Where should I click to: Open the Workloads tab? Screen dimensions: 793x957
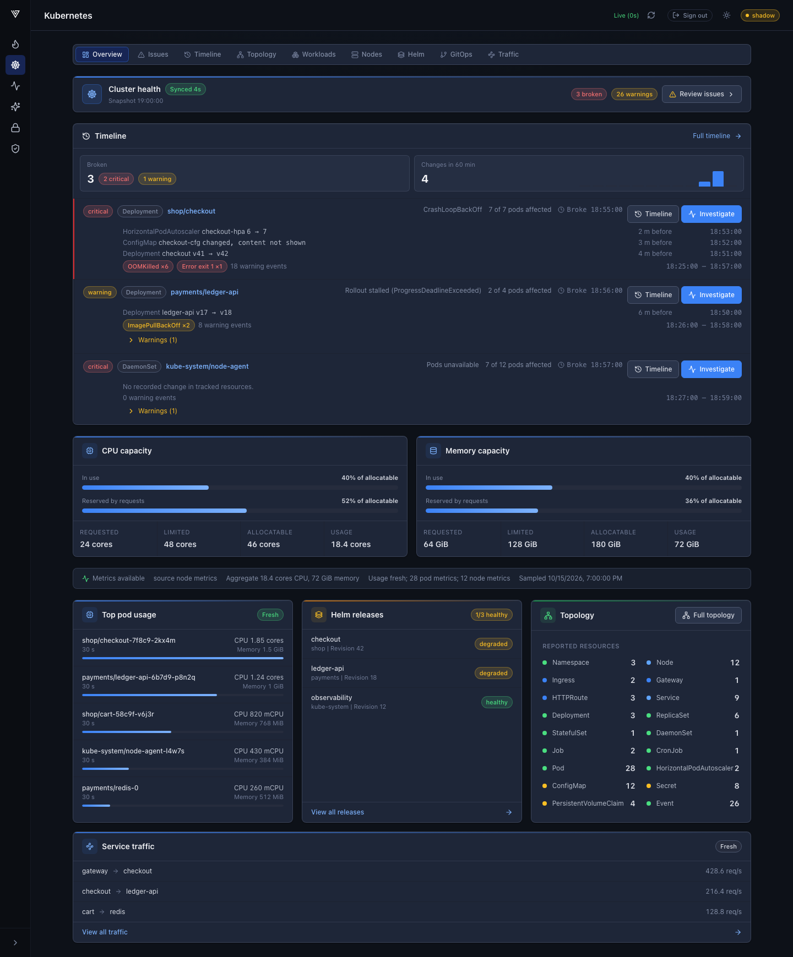click(314, 54)
